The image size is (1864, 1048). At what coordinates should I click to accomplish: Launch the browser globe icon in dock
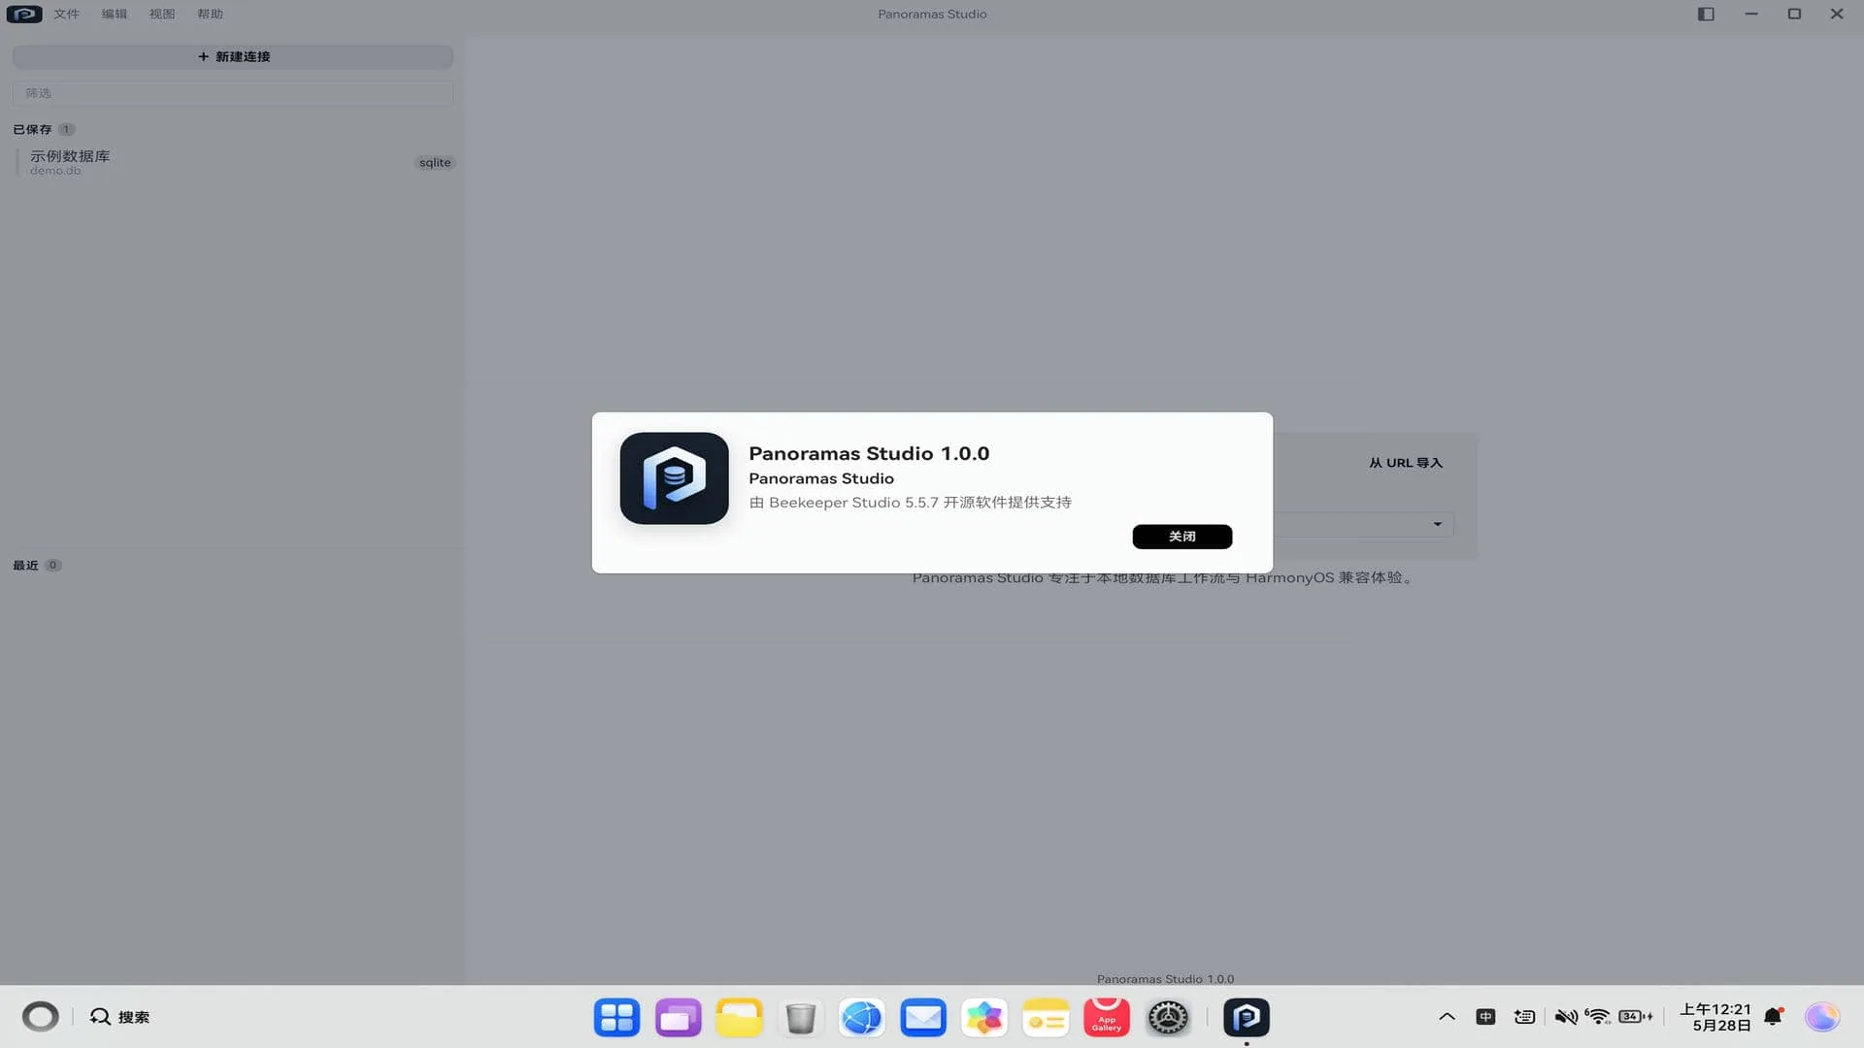click(861, 1017)
